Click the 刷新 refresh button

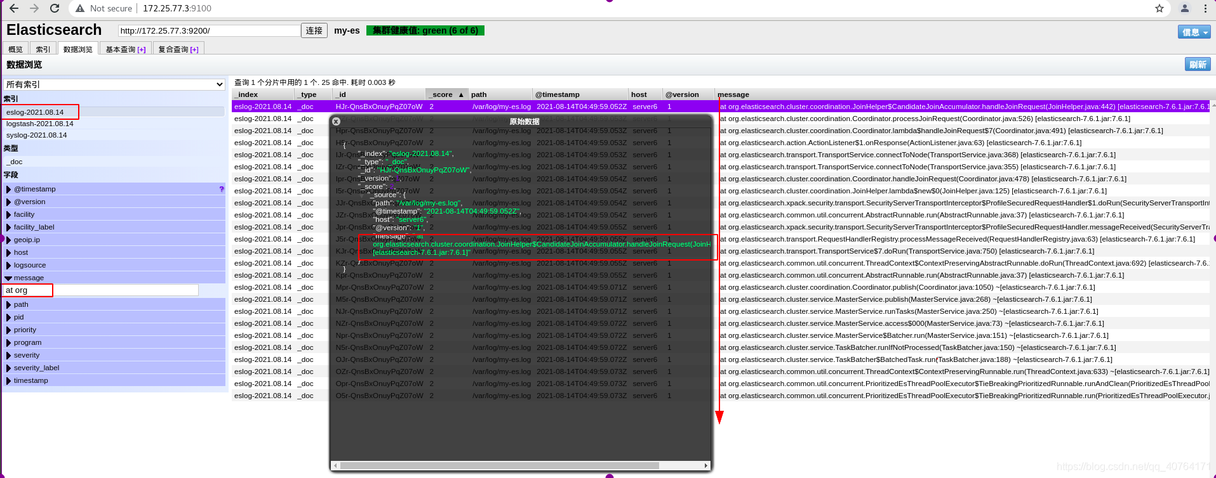pos(1198,64)
